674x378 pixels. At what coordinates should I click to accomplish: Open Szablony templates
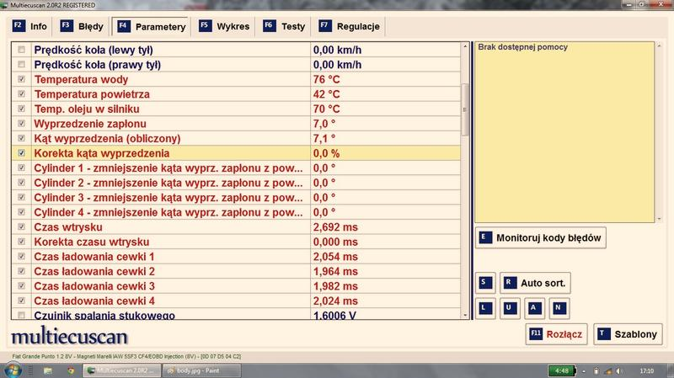(x=628, y=334)
